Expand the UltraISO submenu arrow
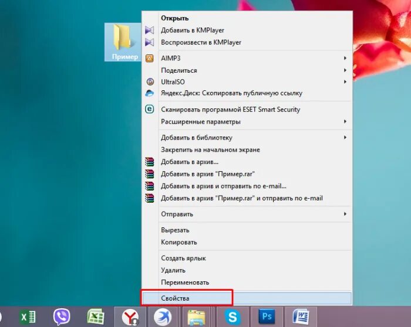 click(345, 81)
